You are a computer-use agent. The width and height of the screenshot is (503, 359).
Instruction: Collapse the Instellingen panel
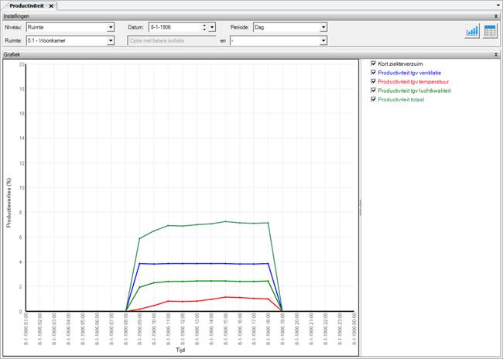pos(496,16)
